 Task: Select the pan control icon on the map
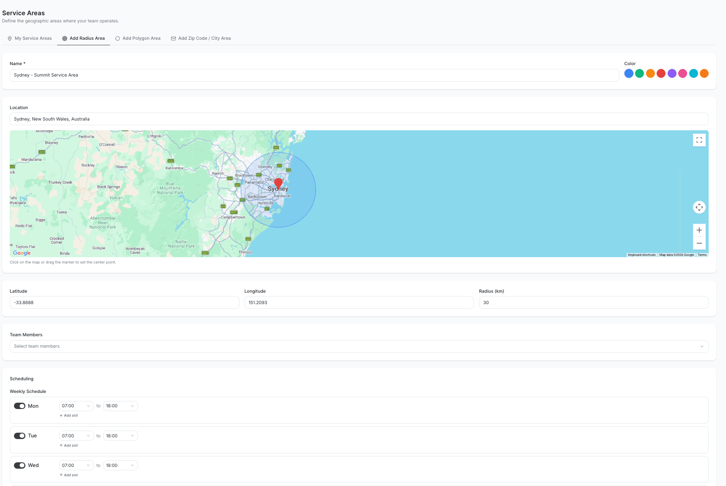(699, 207)
